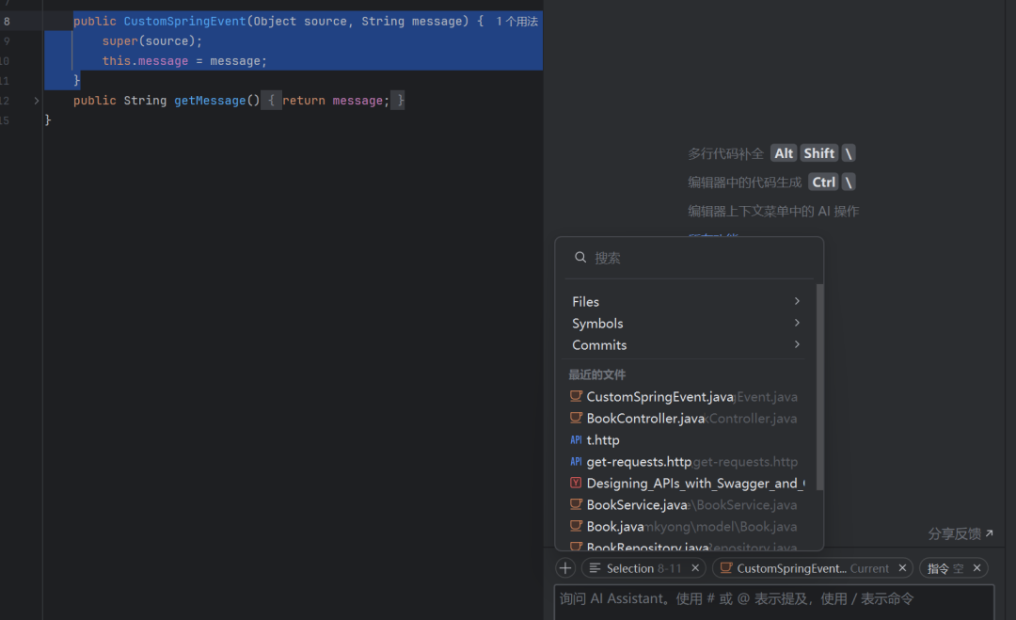Click getMessage method name in editor

(210, 101)
